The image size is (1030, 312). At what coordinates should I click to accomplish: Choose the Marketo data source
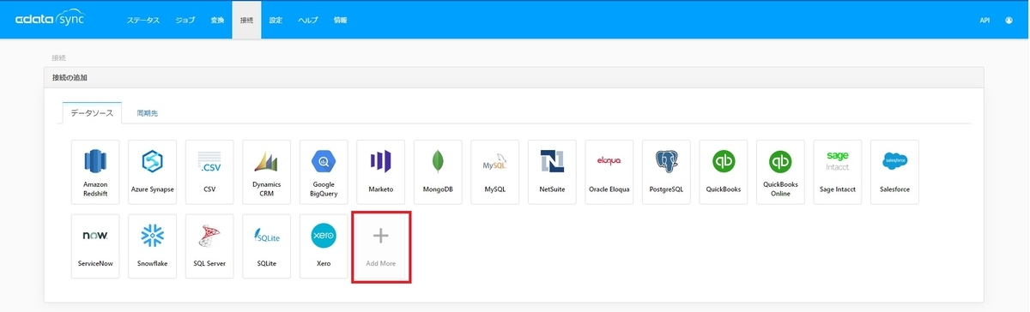381,172
